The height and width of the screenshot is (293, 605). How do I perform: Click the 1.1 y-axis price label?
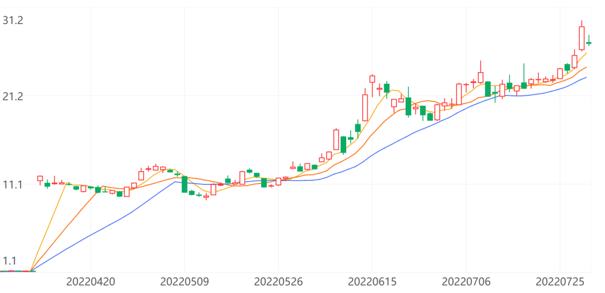click(x=10, y=261)
